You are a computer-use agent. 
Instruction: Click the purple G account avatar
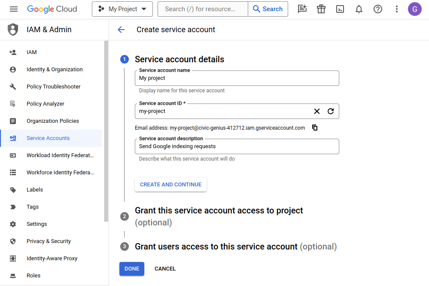[415, 9]
